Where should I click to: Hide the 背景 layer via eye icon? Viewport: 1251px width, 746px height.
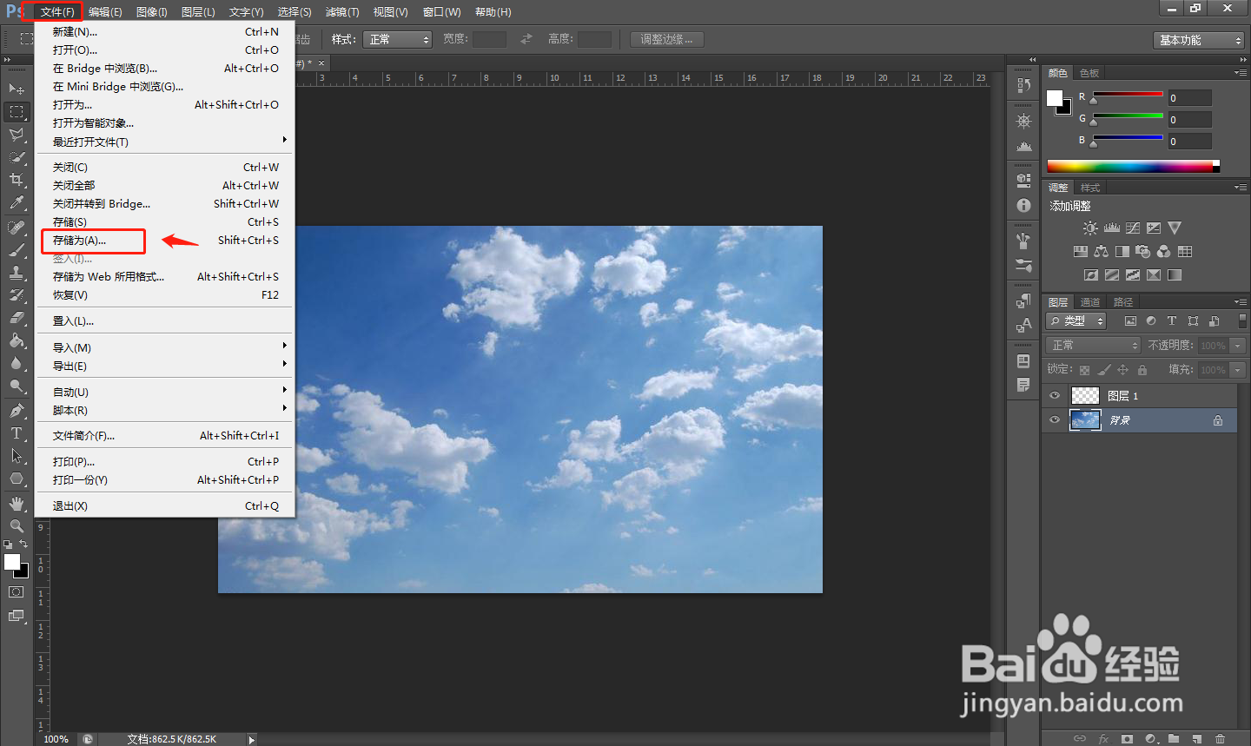click(1055, 420)
